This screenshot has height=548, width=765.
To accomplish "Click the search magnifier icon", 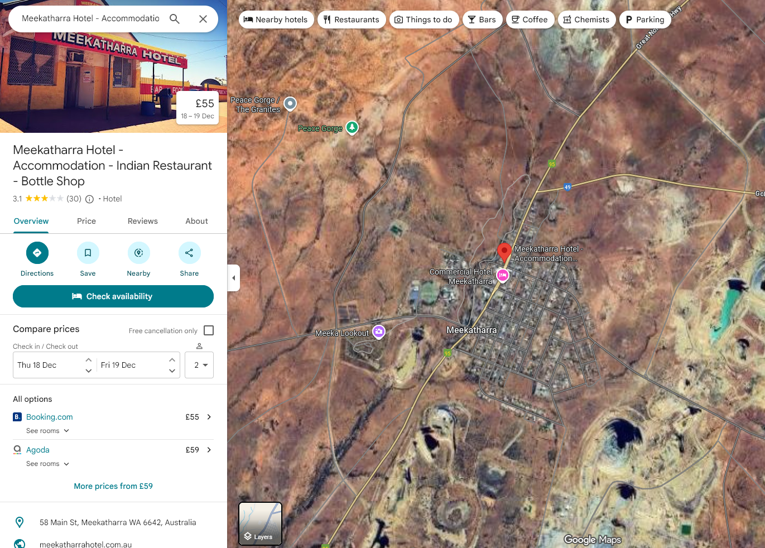I will 175,19.
